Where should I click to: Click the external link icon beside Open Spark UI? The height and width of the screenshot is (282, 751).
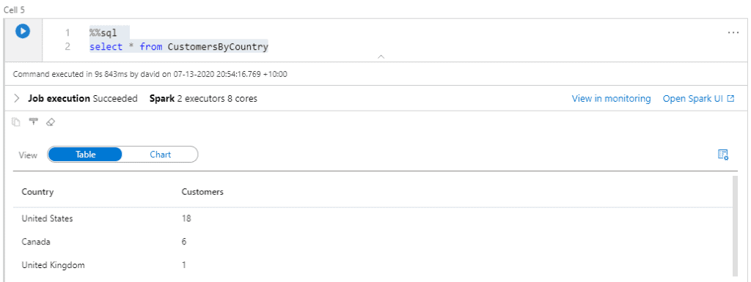(730, 98)
